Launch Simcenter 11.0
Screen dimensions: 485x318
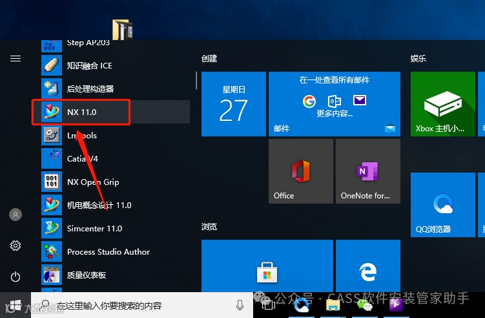[115, 228]
